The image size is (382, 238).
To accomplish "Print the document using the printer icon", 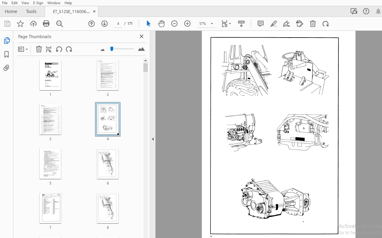I will (46, 24).
